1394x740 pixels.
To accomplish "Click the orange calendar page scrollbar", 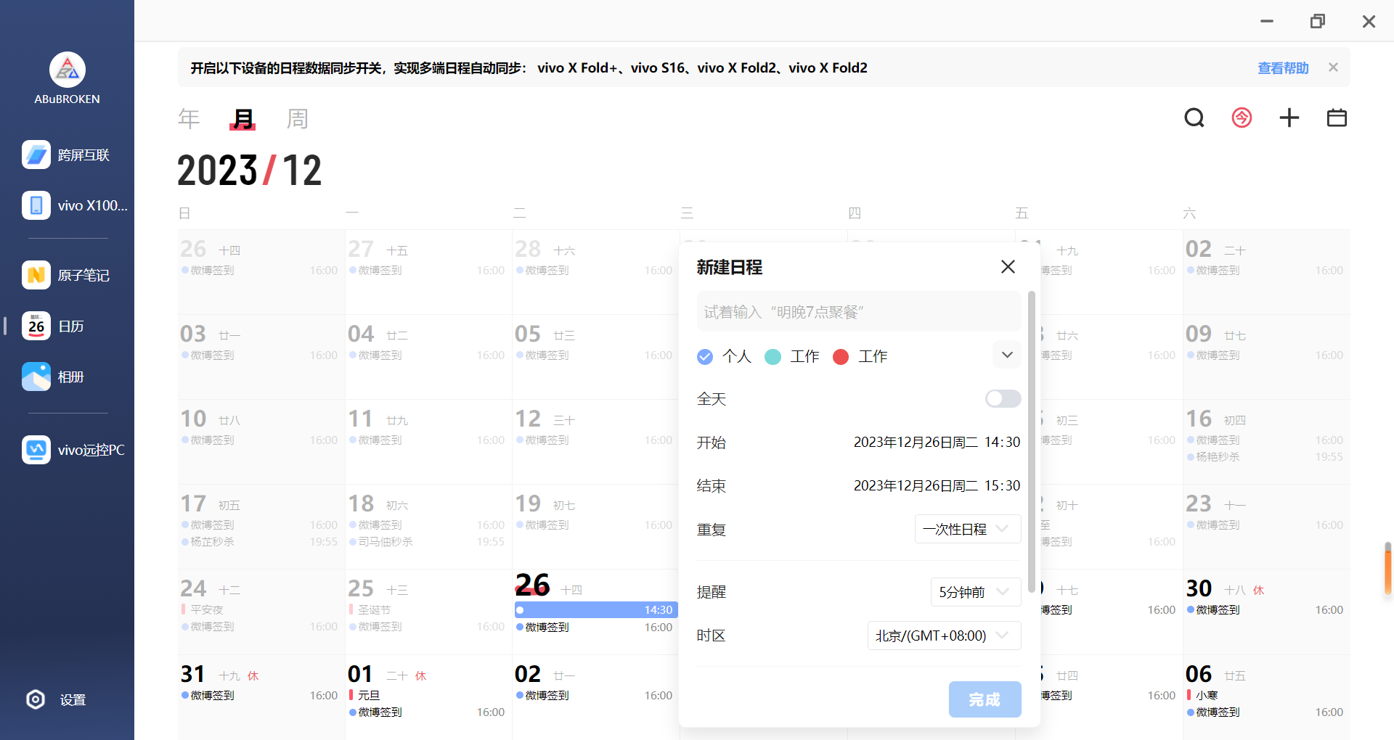I will [1387, 568].
